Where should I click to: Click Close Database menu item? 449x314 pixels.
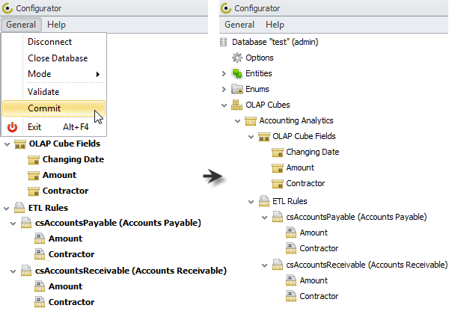pos(58,58)
